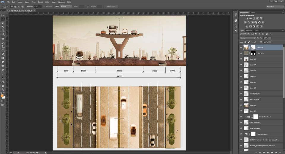Click the Refine Edge button

111,6
